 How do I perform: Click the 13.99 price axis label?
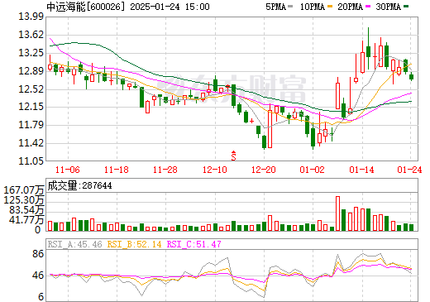point(31,17)
